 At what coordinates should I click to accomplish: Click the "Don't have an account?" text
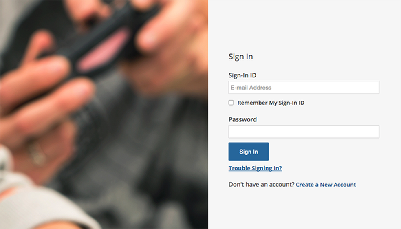pos(262,185)
